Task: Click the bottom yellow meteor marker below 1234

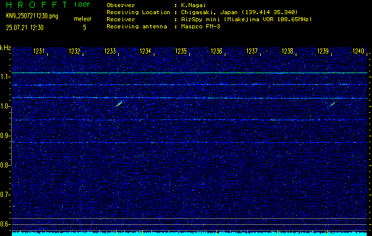Action: pyautogui.click(x=142, y=233)
